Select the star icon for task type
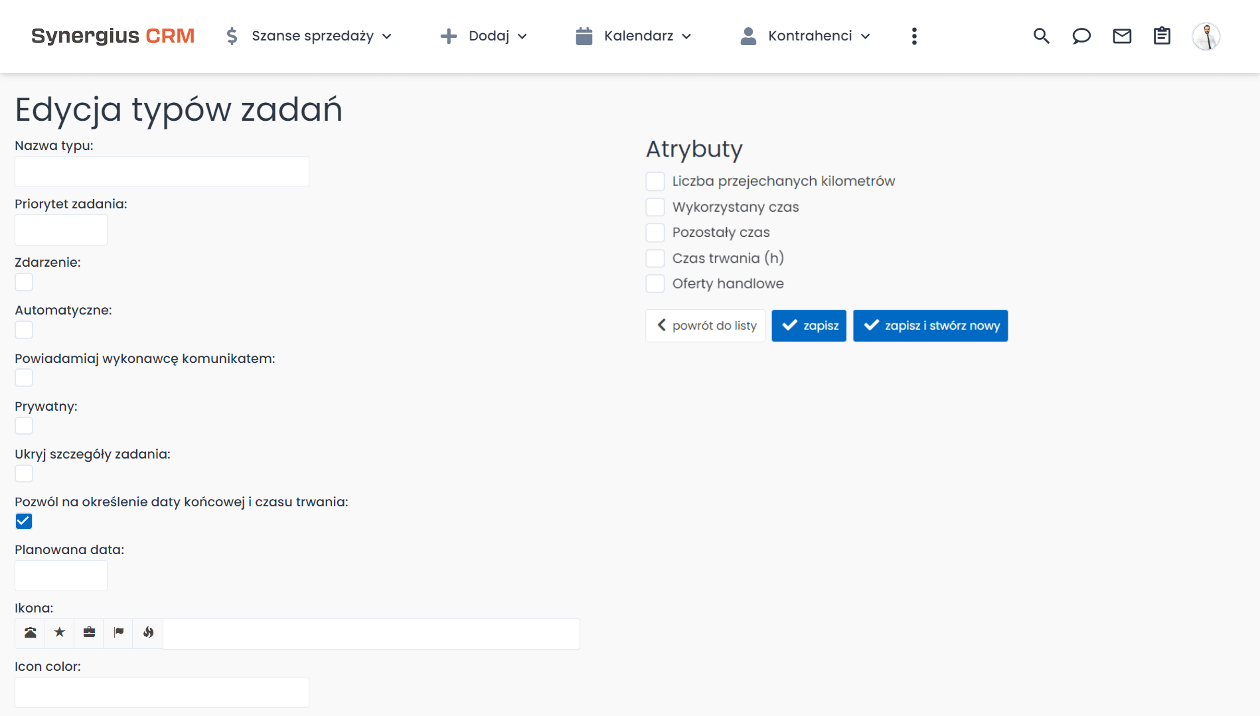Screen dimensions: 1260x716 point(59,634)
